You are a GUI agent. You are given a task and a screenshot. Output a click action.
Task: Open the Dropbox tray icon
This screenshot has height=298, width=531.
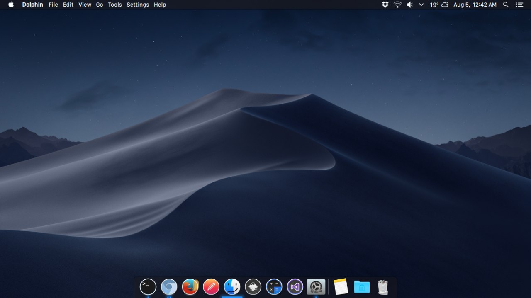[385, 5]
